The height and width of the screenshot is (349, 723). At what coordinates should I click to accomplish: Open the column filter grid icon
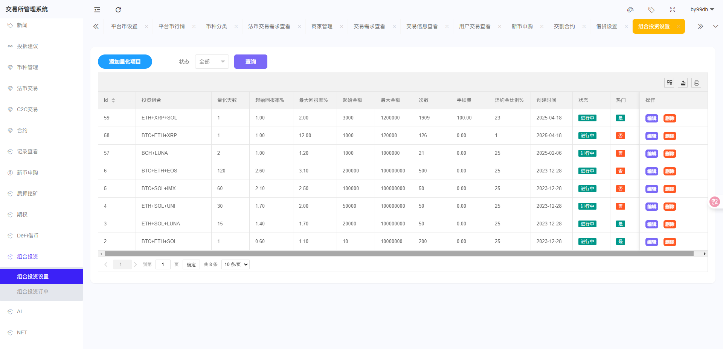point(670,83)
